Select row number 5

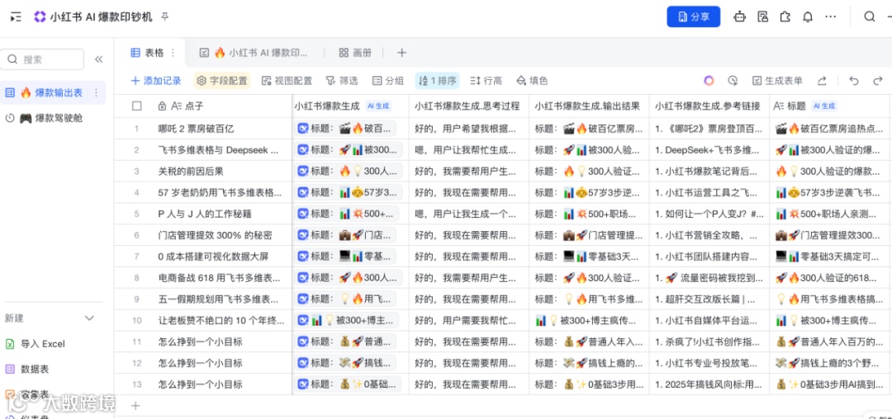(x=136, y=214)
